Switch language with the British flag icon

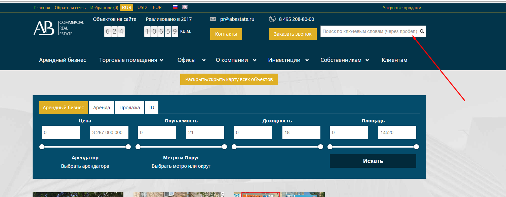pos(185,7)
